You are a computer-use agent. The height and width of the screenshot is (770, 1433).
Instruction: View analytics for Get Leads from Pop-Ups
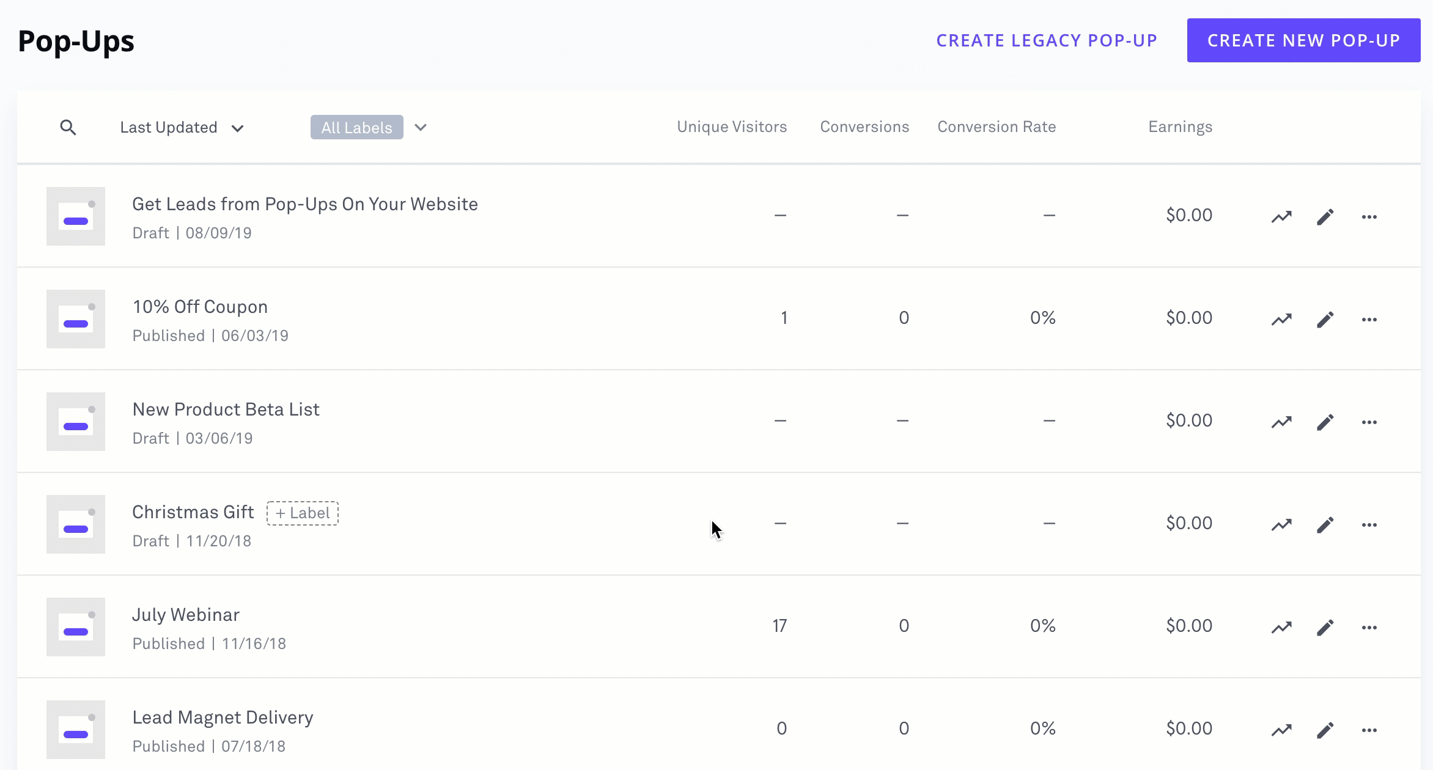1281,216
